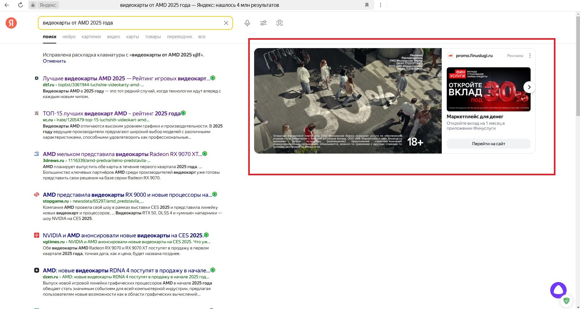Click stopgame.ru green URL path

click(93, 201)
